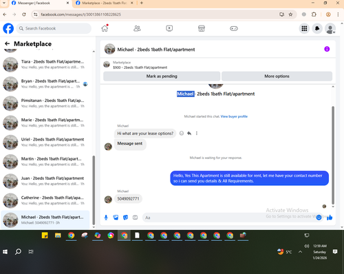The width and height of the screenshot is (344, 274).
Task: Open View buyer profile link
Action: pyautogui.click(x=234, y=116)
